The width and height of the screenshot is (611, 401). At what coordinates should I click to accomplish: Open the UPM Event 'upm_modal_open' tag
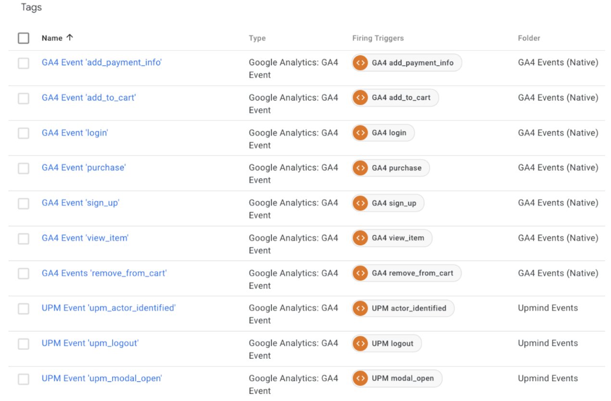tap(102, 378)
